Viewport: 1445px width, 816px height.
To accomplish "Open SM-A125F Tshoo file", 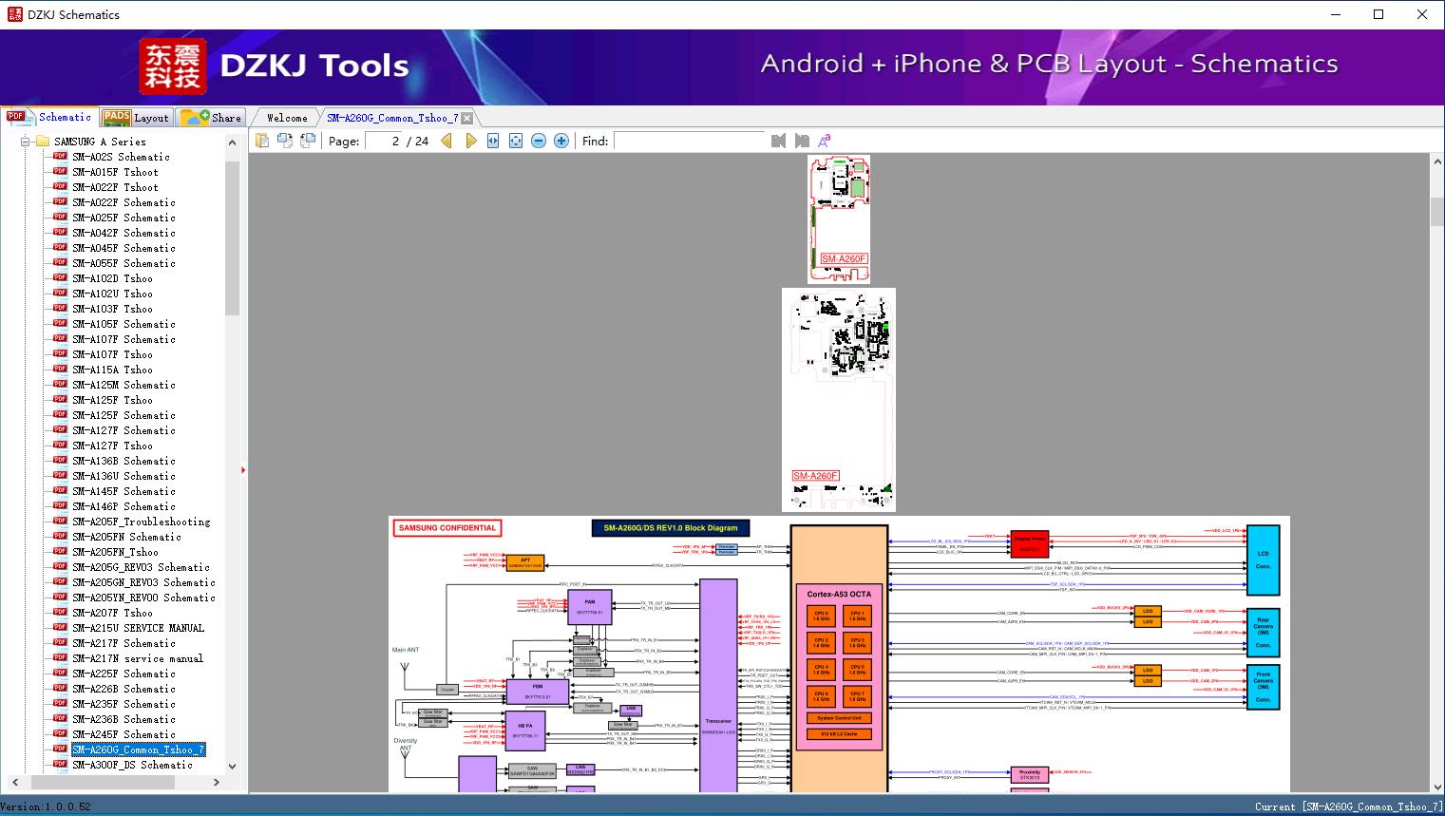I will 112,400.
